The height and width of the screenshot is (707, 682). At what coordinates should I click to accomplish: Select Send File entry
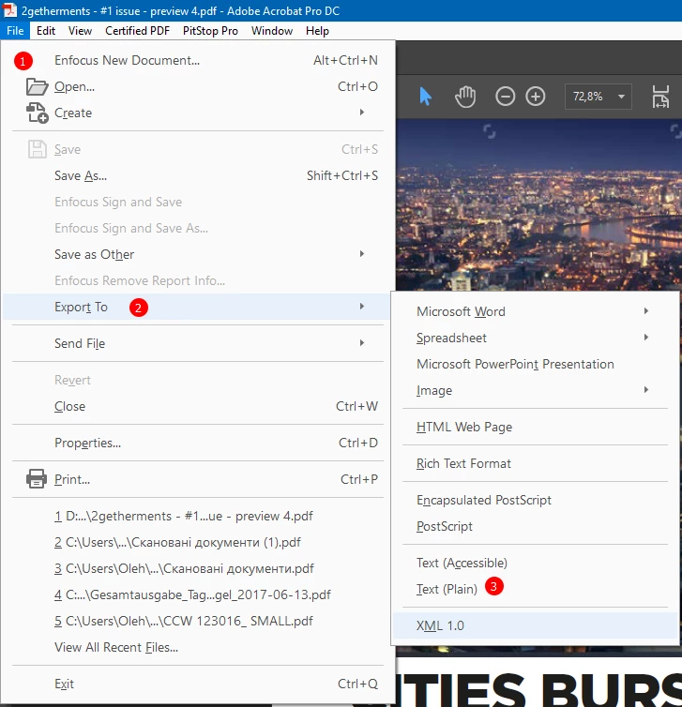point(197,343)
